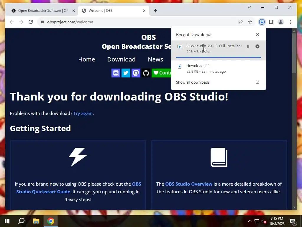The height and width of the screenshot is (227, 302).
Task: Open Windows taskbar search
Action: [x=21, y=221]
